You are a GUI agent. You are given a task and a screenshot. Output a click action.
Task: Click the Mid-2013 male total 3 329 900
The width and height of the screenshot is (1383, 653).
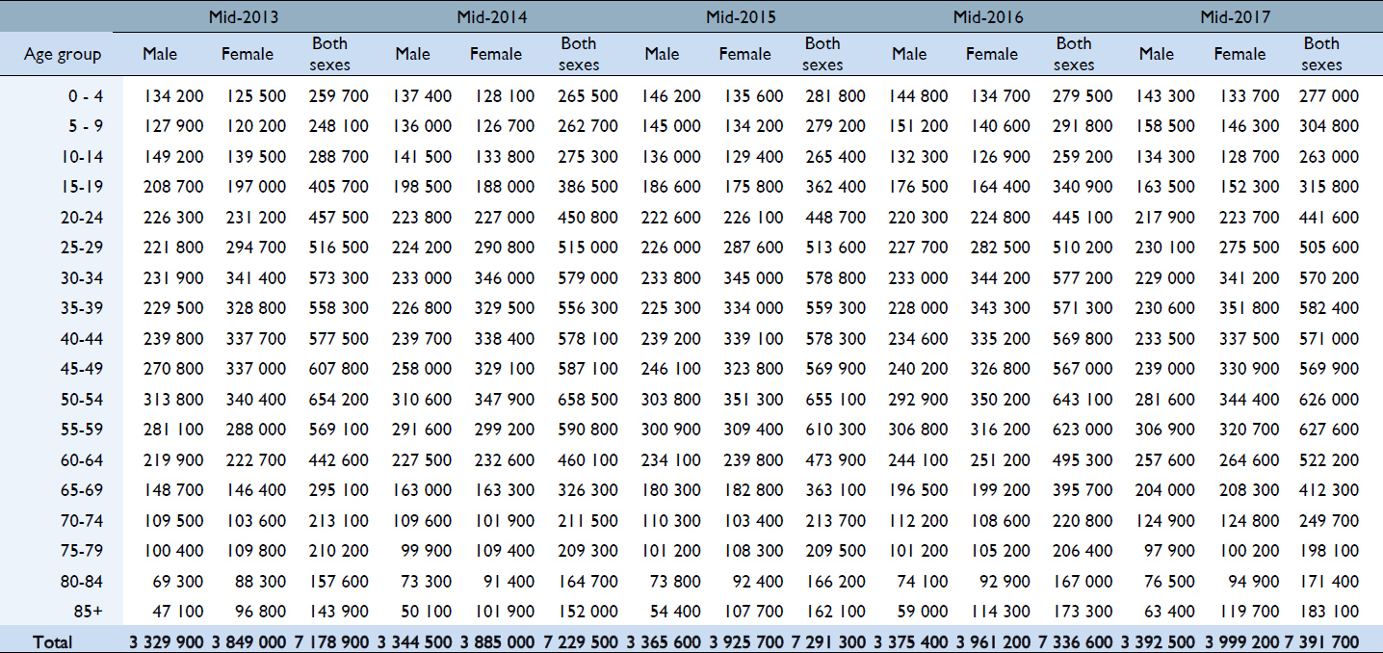[x=166, y=641]
